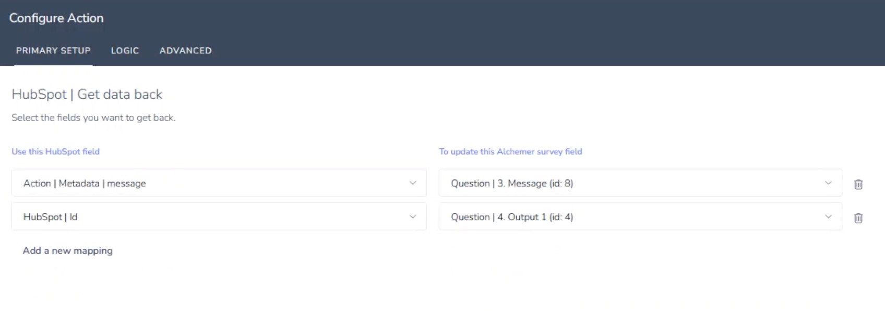Click the Configure Action title

pyautogui.click(x=56, y=18)
